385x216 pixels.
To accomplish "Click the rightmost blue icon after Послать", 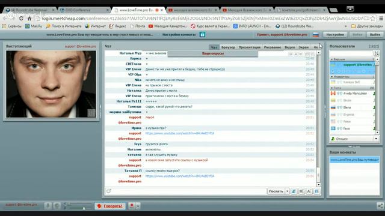I will 317,191.
